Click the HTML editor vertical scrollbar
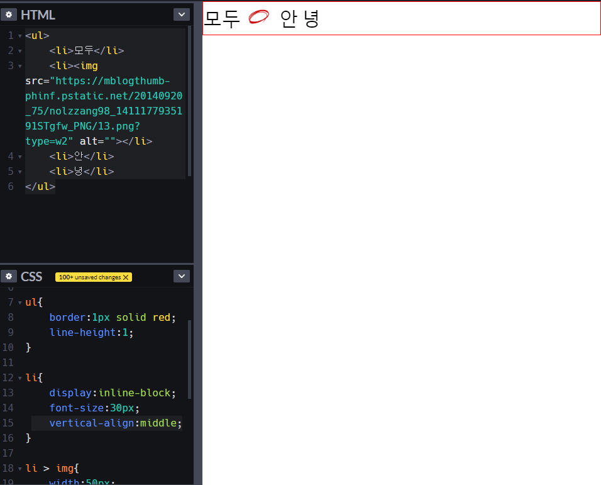The image size is (601, 485). point(189,101)
